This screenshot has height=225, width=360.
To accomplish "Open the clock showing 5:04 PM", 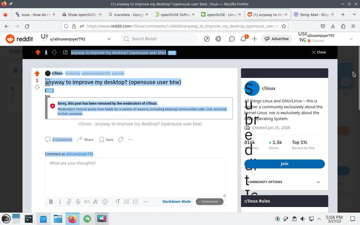I will pyautogui.click(x=334, y=219).
